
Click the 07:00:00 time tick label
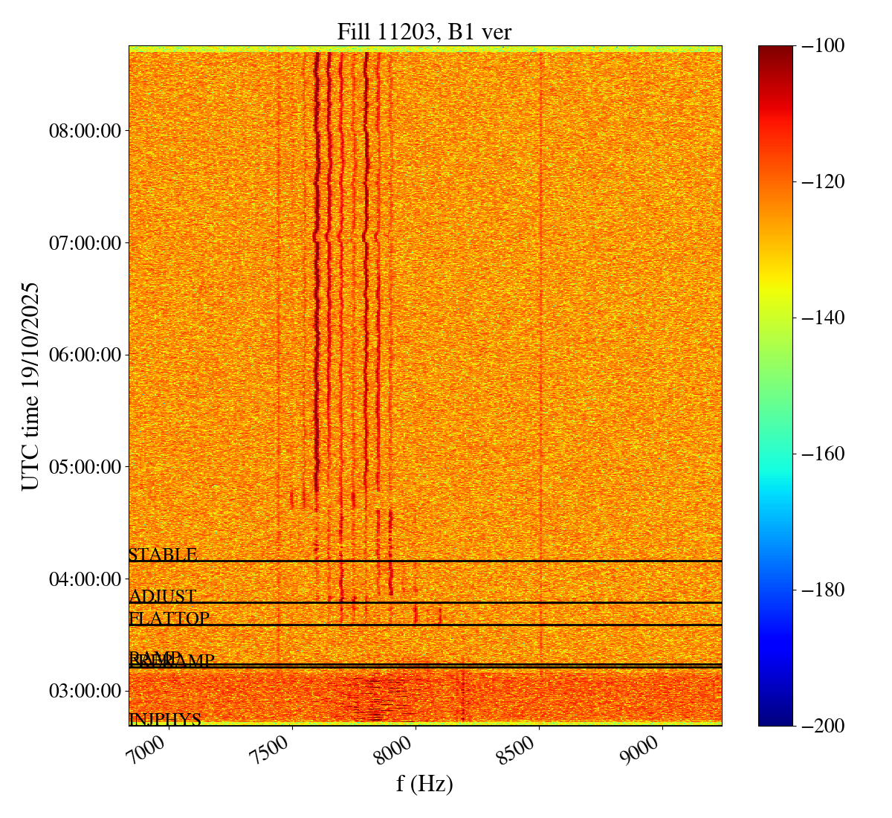click(x=84, y=243)
